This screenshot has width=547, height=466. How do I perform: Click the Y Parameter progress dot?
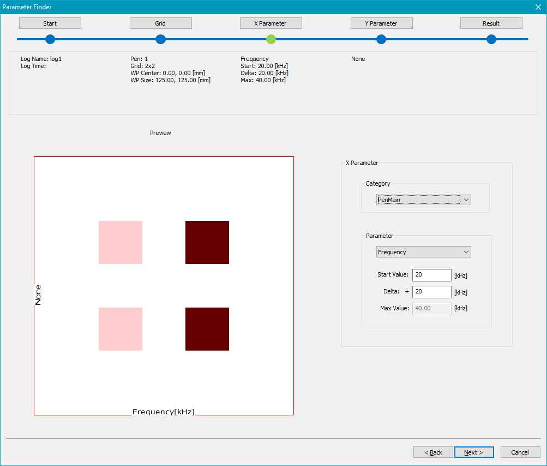381,39
